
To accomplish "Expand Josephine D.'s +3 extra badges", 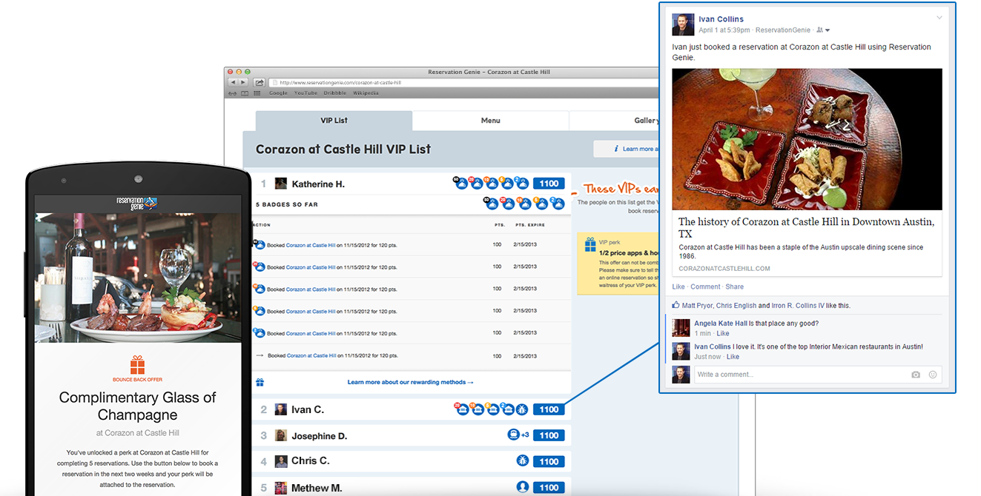I will coord(525,435).
